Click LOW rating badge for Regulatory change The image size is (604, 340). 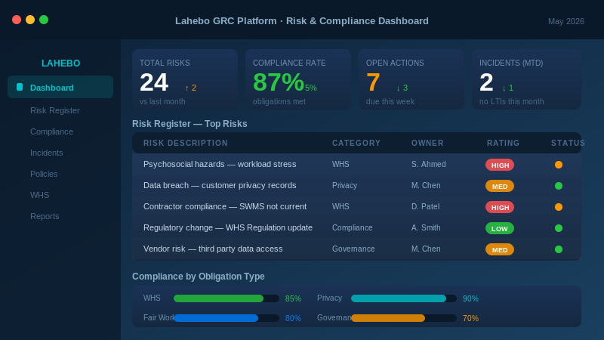click(x=500, y=229)
